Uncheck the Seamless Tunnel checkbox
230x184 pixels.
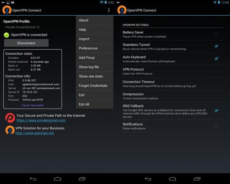[x=216, y=46]
